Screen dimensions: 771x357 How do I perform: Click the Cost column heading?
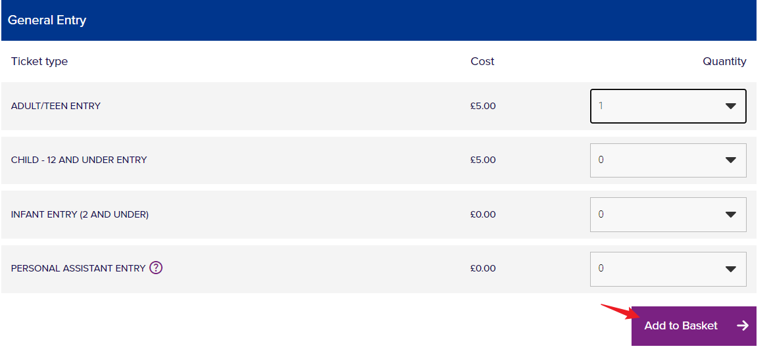tap(482, 62)
